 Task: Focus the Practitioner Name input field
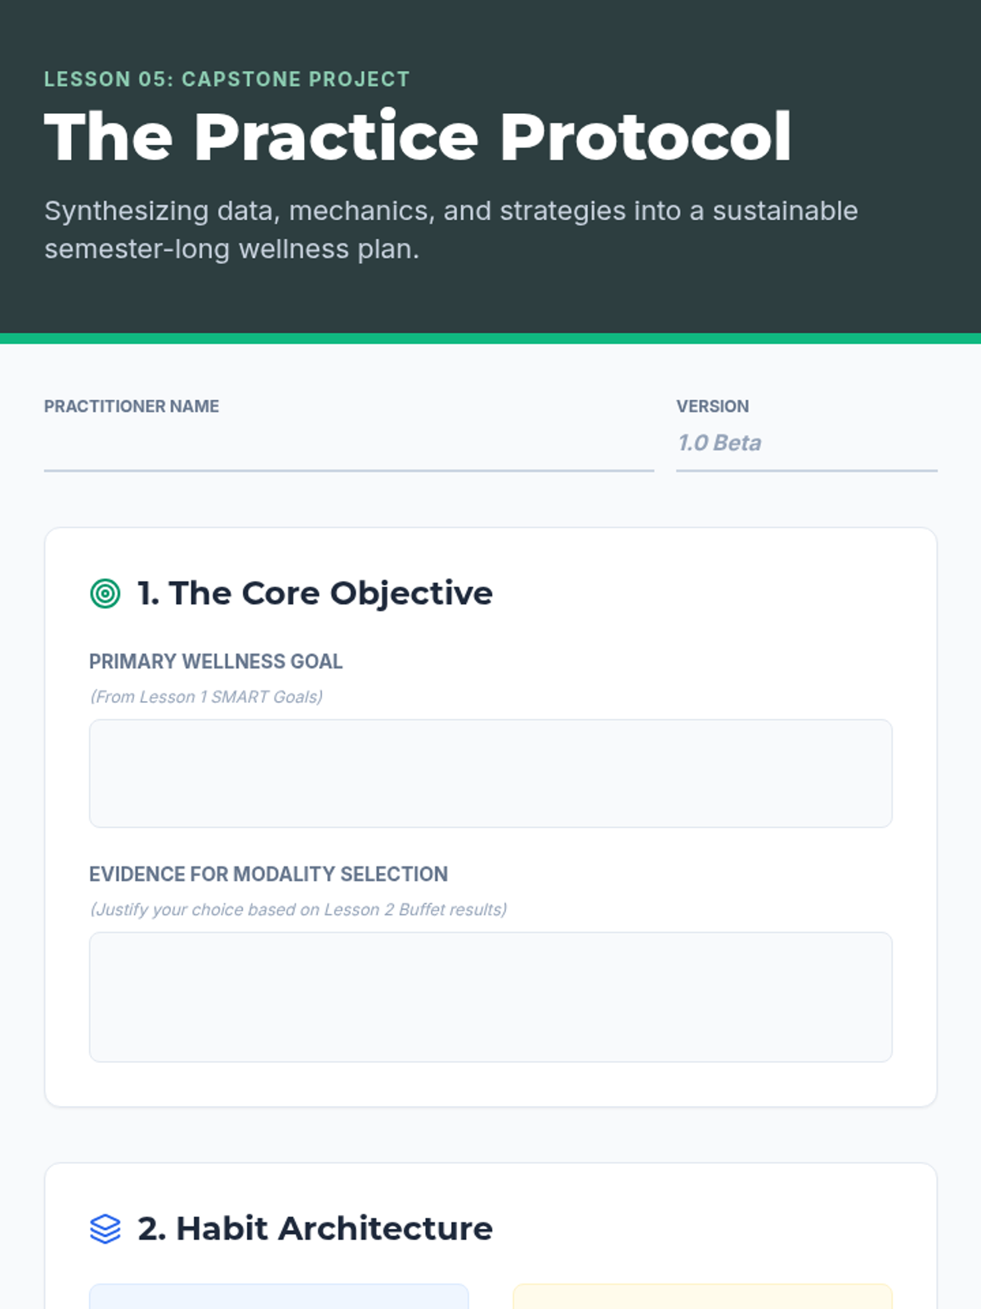(x=349, y=446)
